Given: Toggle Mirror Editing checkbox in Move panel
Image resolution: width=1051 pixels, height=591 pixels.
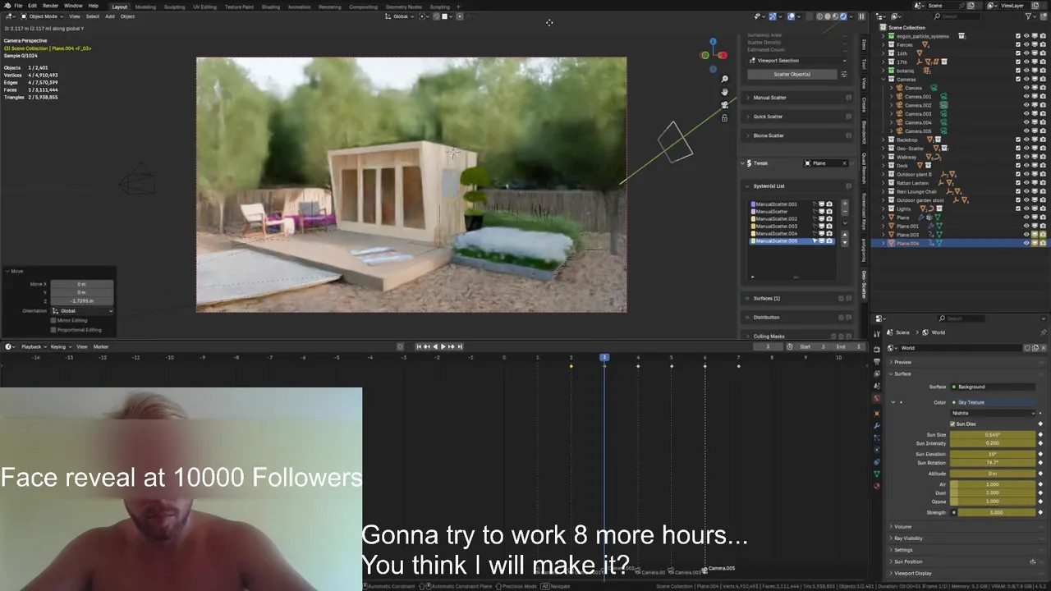Looking at the screenshot, I should (53, 320).
